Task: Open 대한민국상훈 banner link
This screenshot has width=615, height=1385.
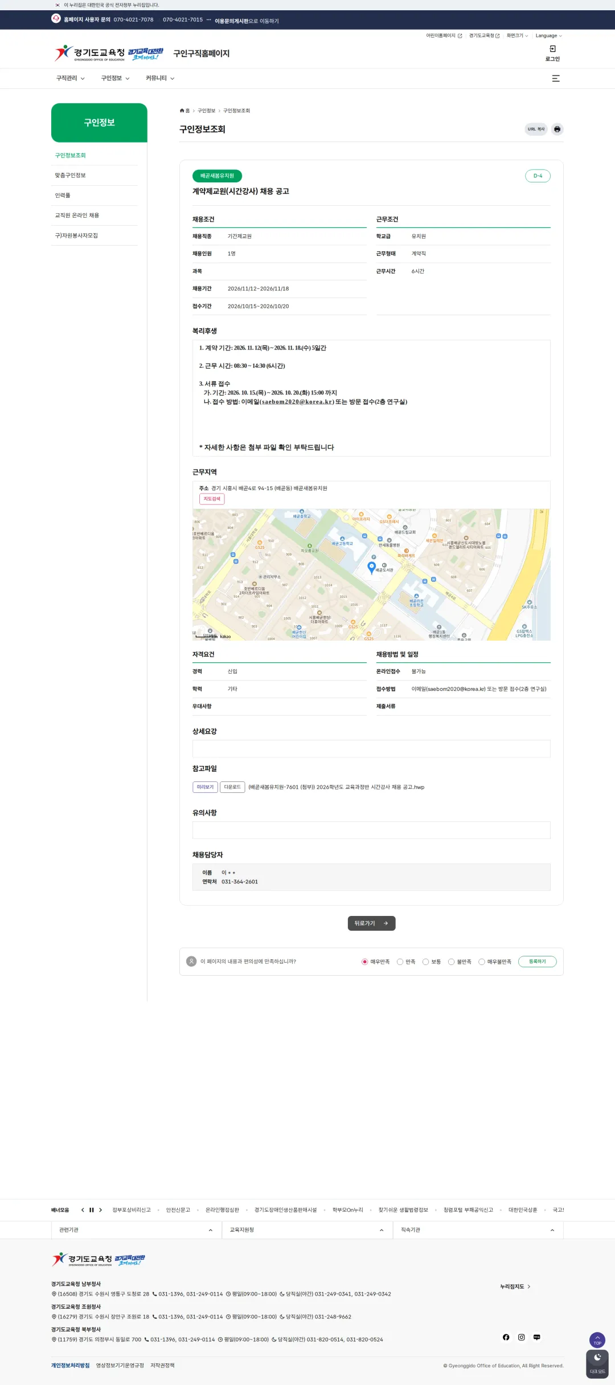Action: 523,1210
